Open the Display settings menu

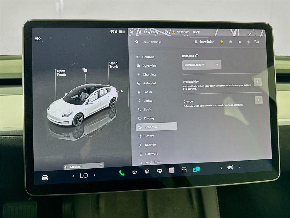coord(146,118)
